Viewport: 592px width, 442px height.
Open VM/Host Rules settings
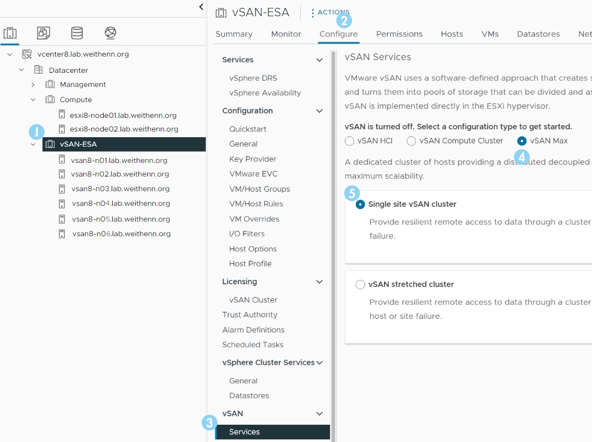click(x=256, y=204)
